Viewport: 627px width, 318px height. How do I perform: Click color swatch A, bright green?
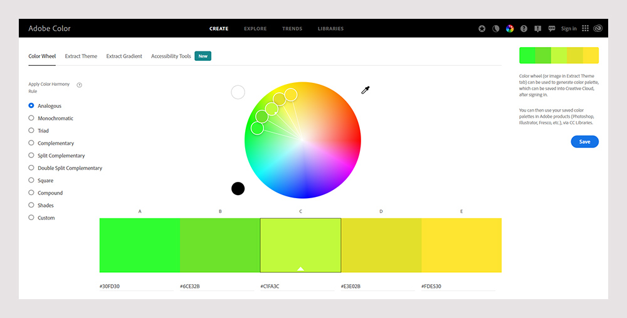[x=140, y=245]
